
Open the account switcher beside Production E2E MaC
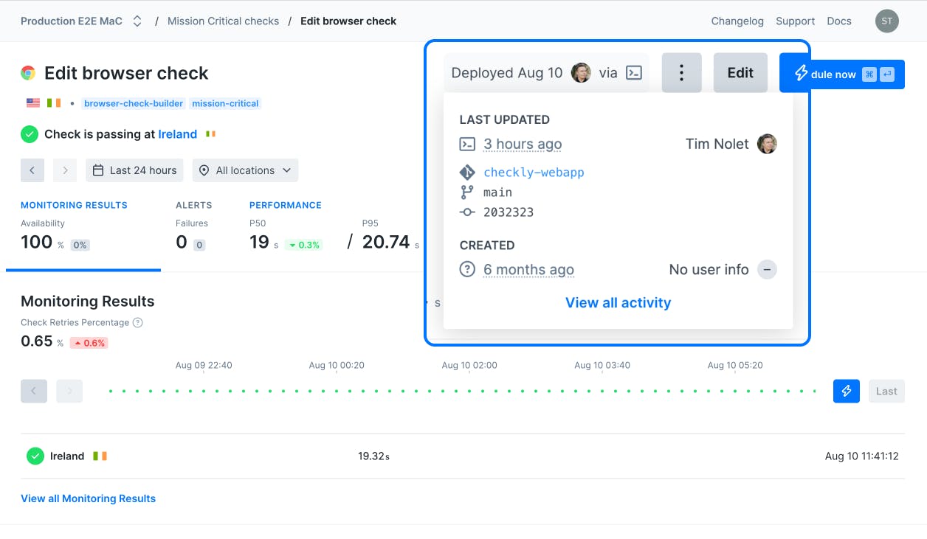click(x=137, y=21)
